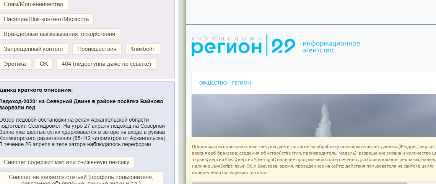This screenshot has height=184, width=436.
Task: Select Сниппет не является статьей option
Action: coord(81,178)
